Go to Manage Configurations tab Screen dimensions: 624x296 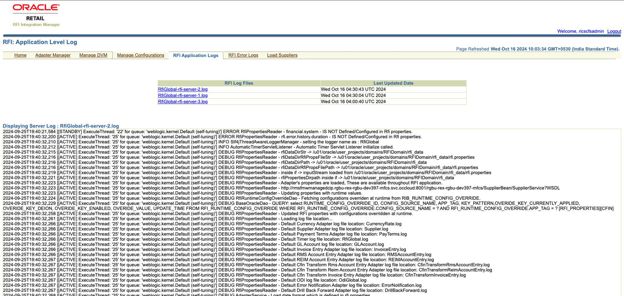click(140, 55)
